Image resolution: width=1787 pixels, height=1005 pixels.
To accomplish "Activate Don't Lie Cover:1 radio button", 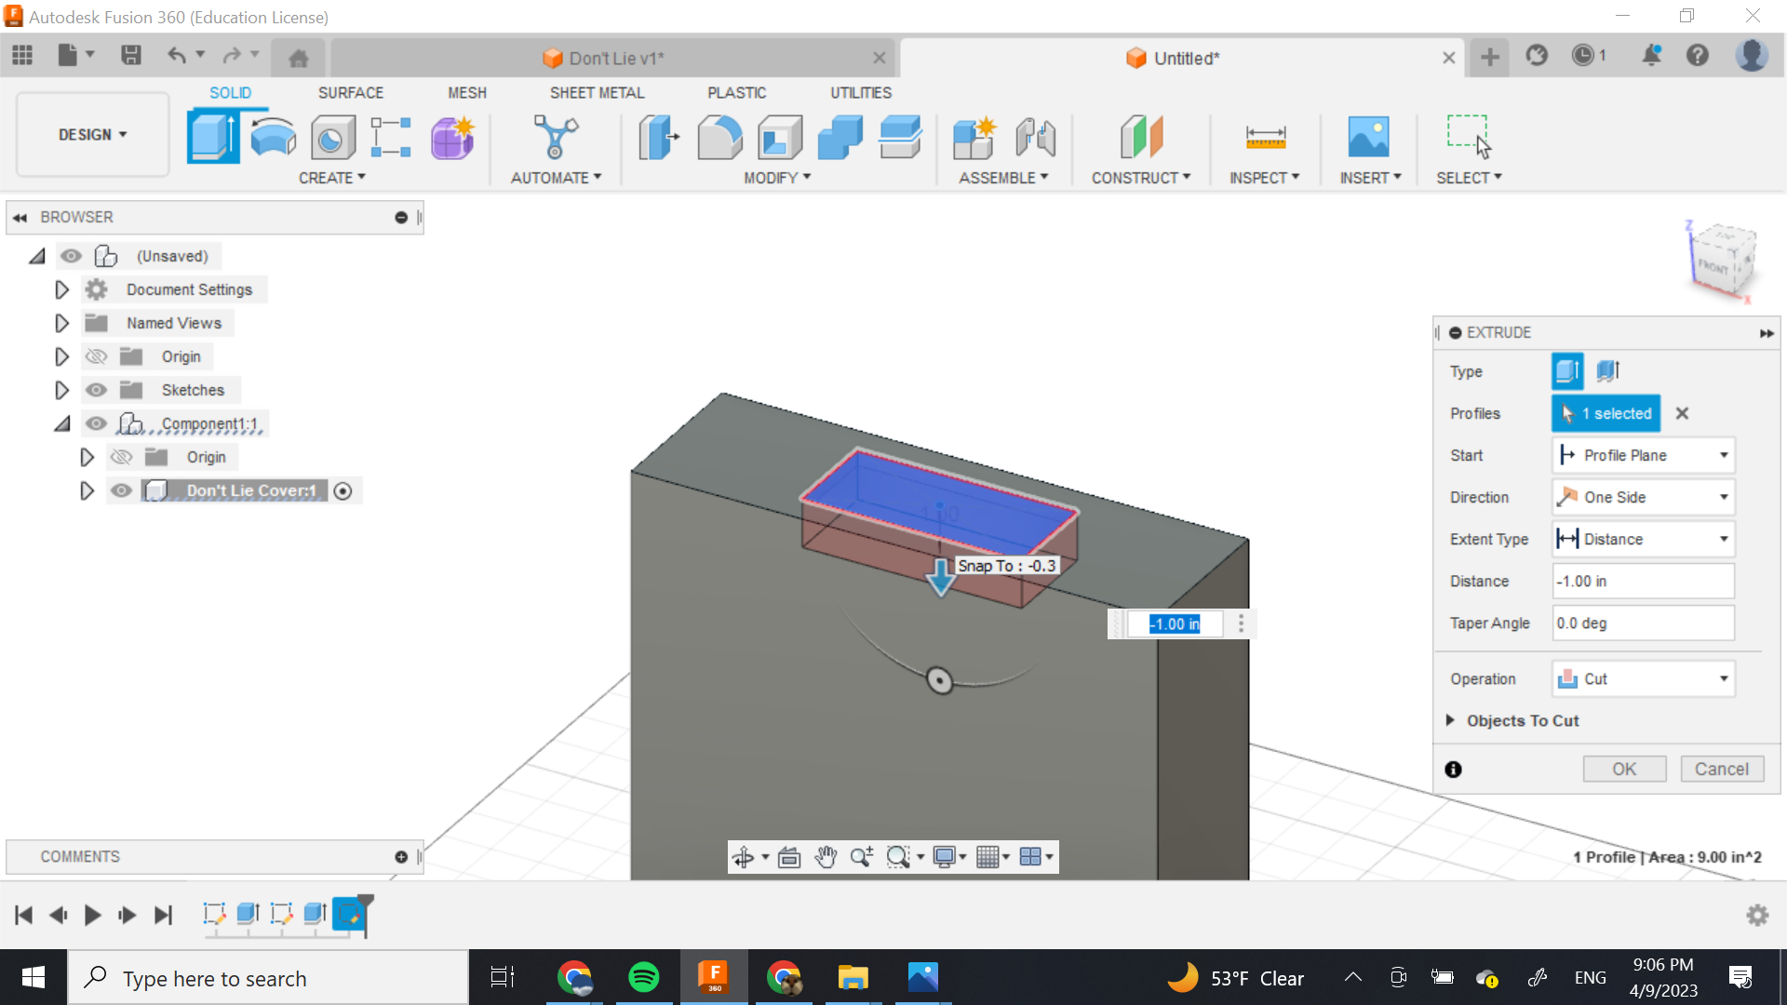I will pyautogui.click(x=343, y=491).
